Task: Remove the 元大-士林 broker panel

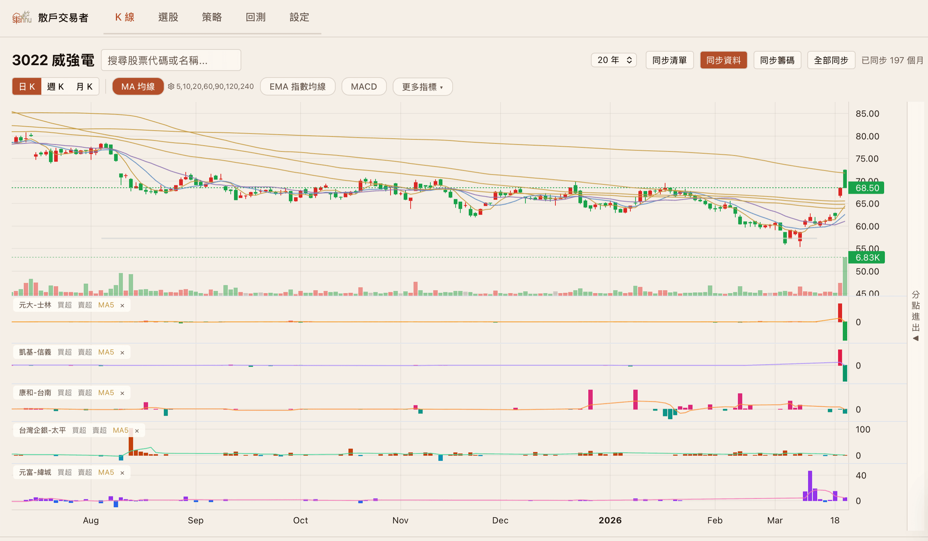Action: 122,305
